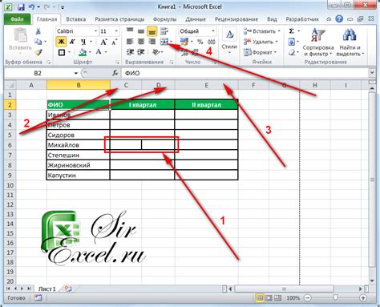Select the Лист1 sheet tab

[x=47, y=289]
